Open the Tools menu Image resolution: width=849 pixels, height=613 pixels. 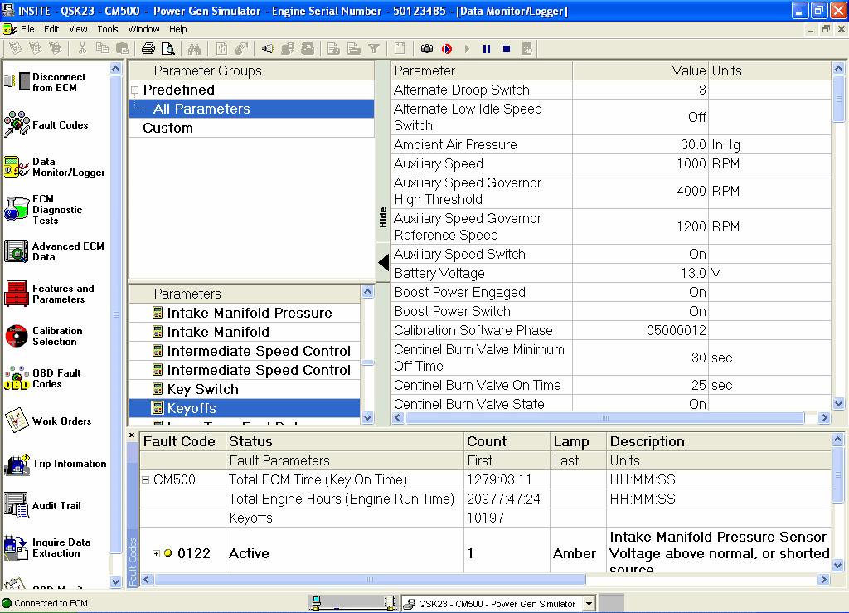[107, 29]
